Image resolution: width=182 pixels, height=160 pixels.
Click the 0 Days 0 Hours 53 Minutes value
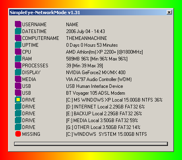(x=92, y=45)
